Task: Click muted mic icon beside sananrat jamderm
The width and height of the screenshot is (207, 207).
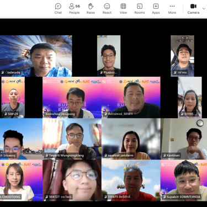Action: (x=105, y=156)
